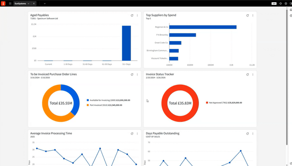The width and height of the screenshot is (292, 166).
Task: Open more options for To be Invoiced widget
Action: tap(137, 74)
